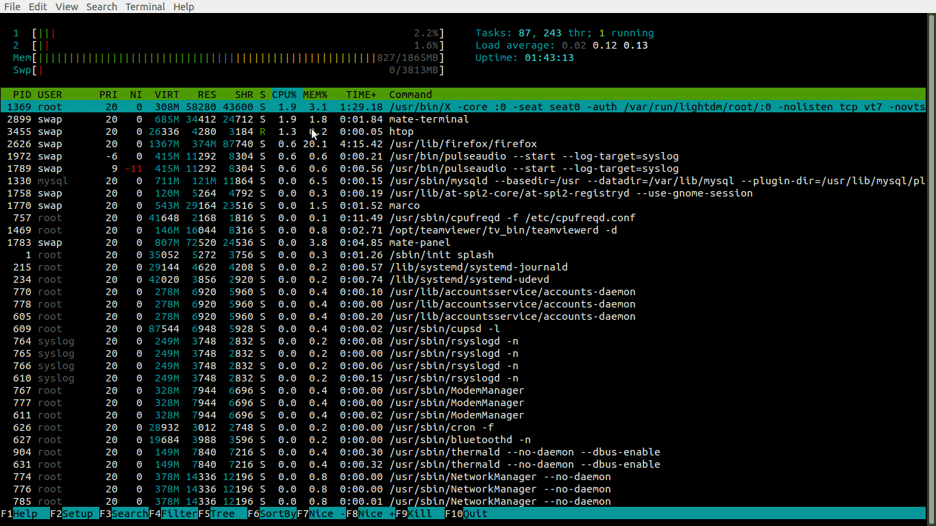Toggle tree view with F5Tree
Image resolution: width=936 pixels, height=526 pixels.
(216, 514)
